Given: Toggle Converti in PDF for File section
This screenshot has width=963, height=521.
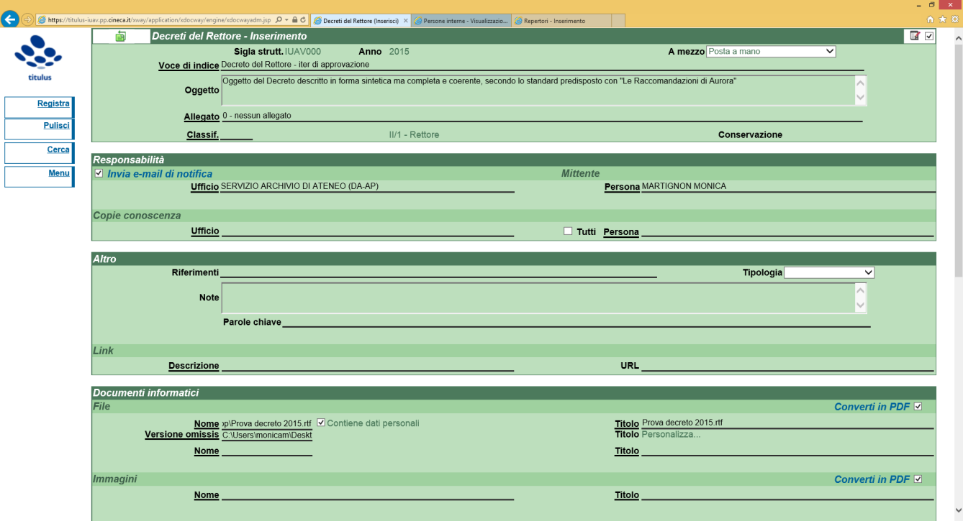Looking at the screenshot, I should (x=917, y=407).
